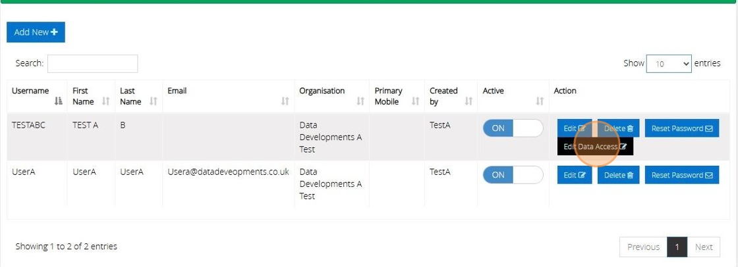Delete the UserA account
This screenshot has height=267, width=738.
tap(618, 175)
